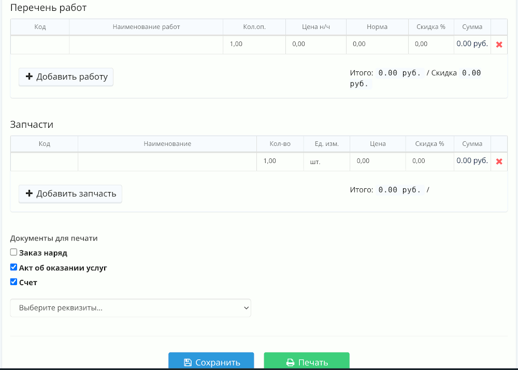Image resolution: width=518 pixels, height=370 pixels.
Task: Uncheck Акт об оказании услуг
Action: tap(14, 268)
